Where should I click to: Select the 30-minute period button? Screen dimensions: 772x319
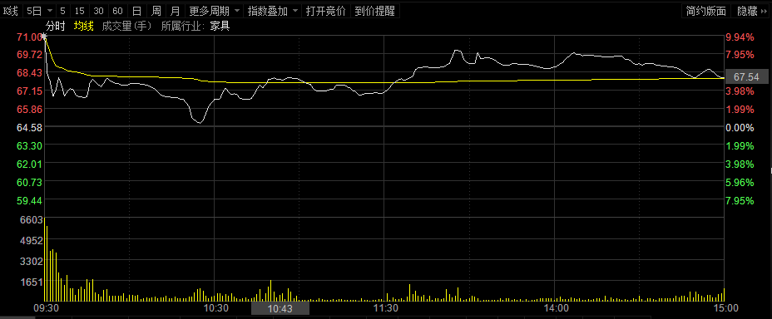(x=98, y=11)
